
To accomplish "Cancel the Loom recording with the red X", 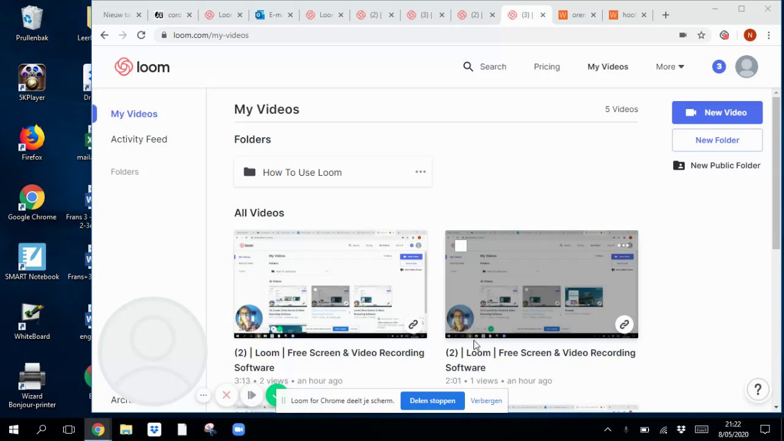I will (x=227, y=395).
